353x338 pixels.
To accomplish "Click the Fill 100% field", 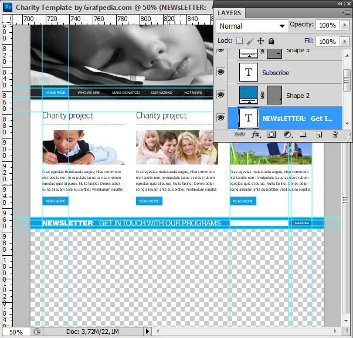I will (x=328, y=42).
